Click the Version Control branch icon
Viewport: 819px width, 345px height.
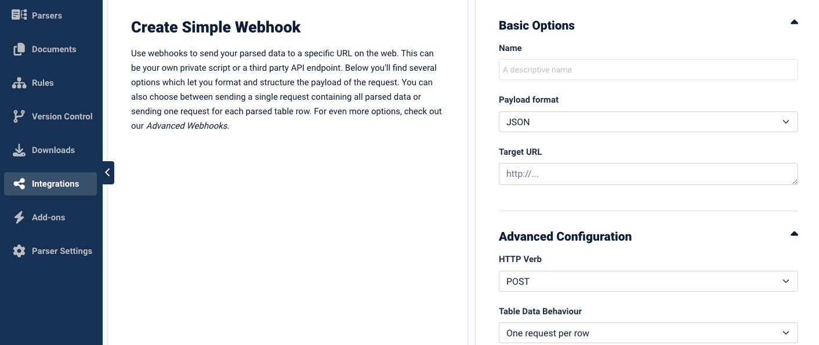[19, 117]
